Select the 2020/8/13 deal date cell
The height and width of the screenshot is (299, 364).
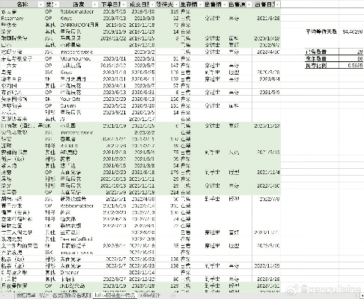[x=142, y=99]
